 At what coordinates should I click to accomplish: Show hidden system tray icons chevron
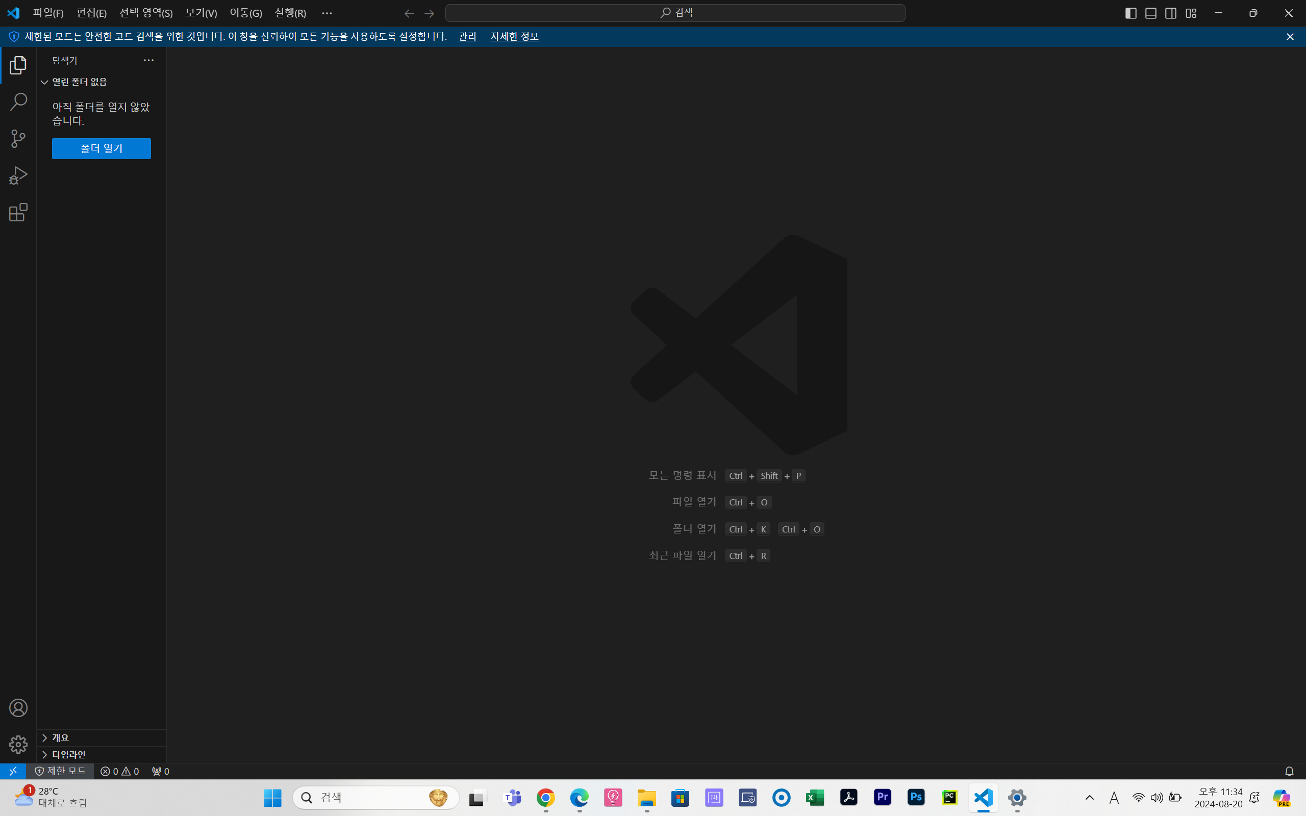click(x=1090, y=798)
